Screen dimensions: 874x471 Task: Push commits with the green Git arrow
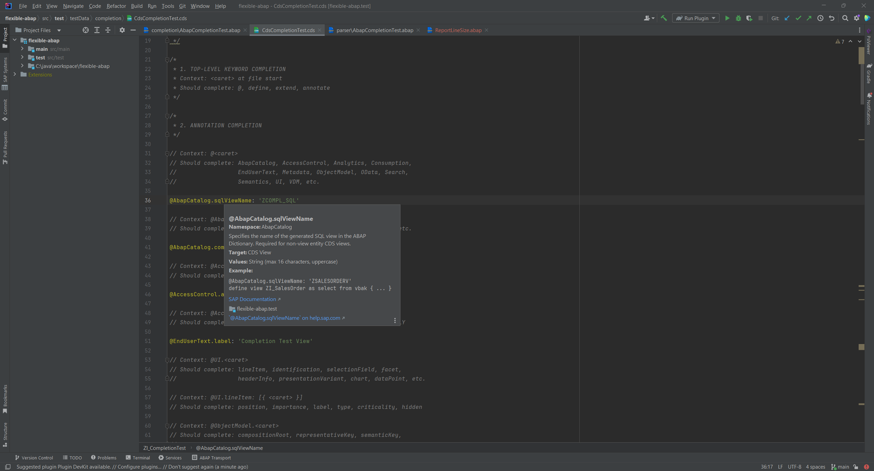[809, 18]
